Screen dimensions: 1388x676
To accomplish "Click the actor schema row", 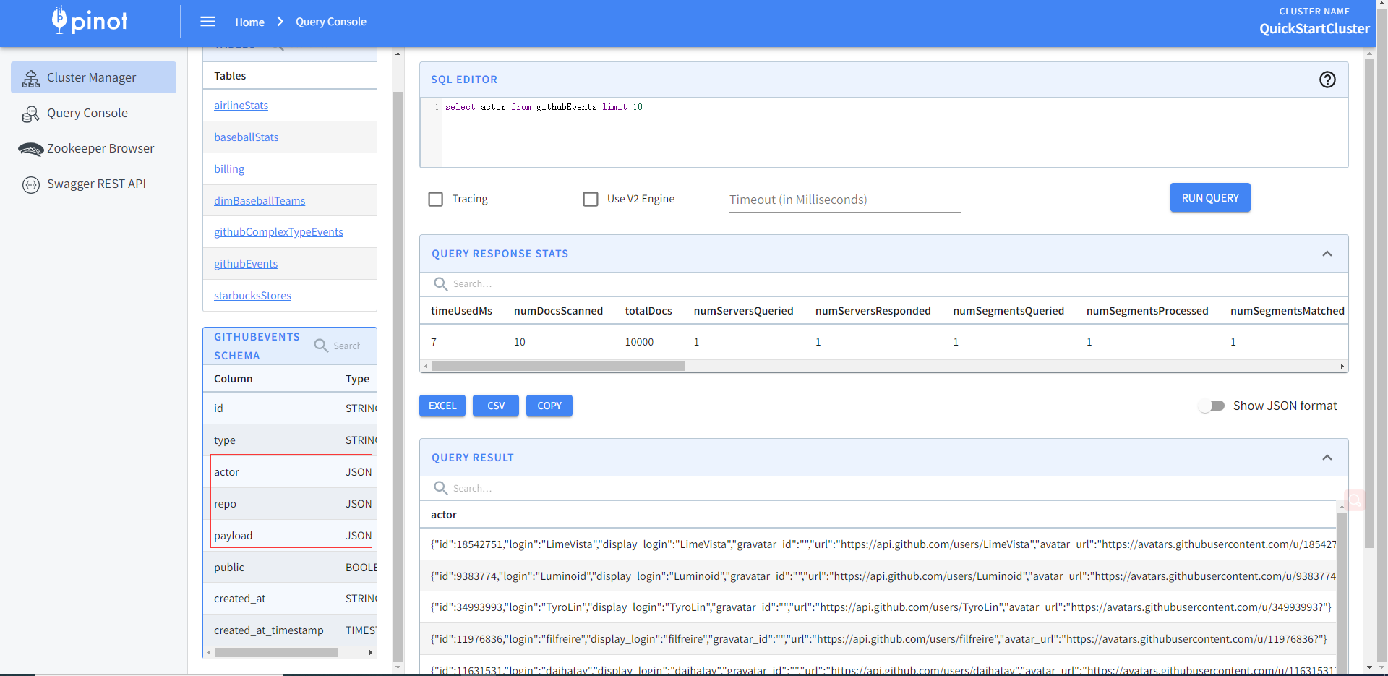I will tap(291, 472).
